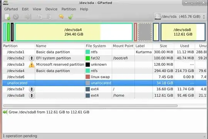
Task: Click the window resize grip in status bar
Action: (x=205, y=136)
